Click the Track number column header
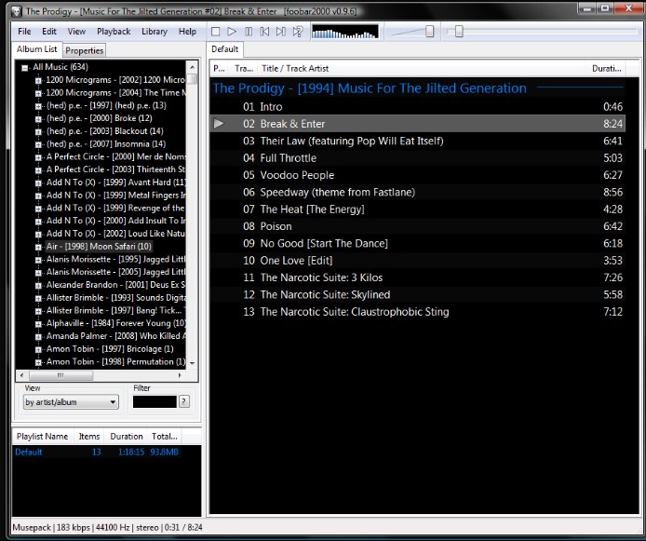This screenshot has height=541, width=646. (x=244, y=68)
